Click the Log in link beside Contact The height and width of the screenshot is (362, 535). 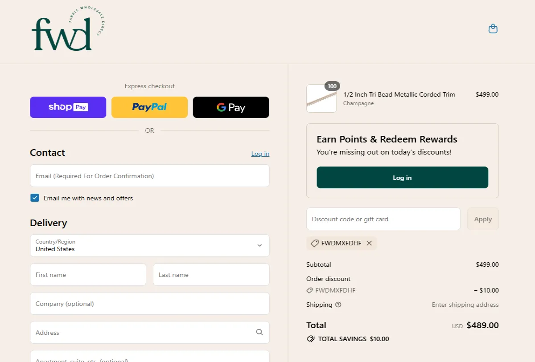pos(260,154)
